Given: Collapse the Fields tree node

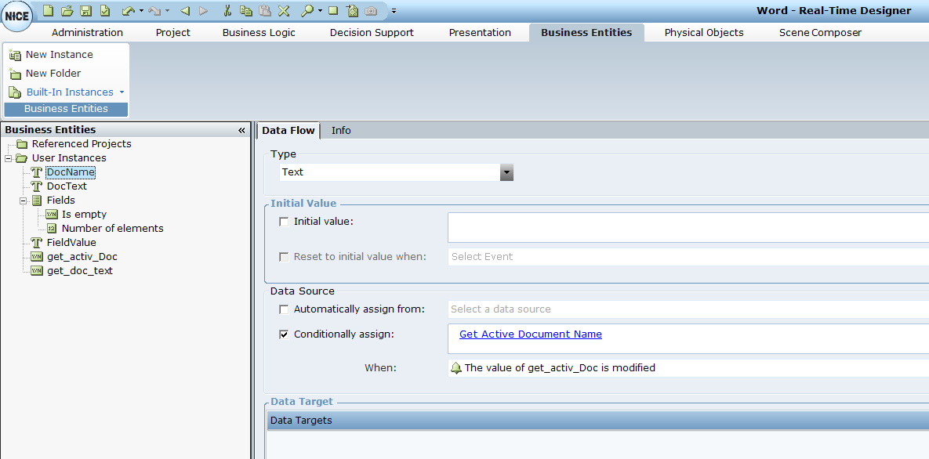Looking at the screenshot, I should pyautogui.click(x=24, y=201).
